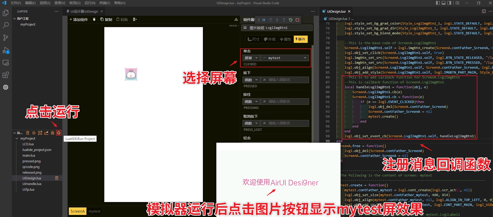Screen dimensions: 493x217
Task: Pause debugging from the debug toolbar
Action: (264, 20)
